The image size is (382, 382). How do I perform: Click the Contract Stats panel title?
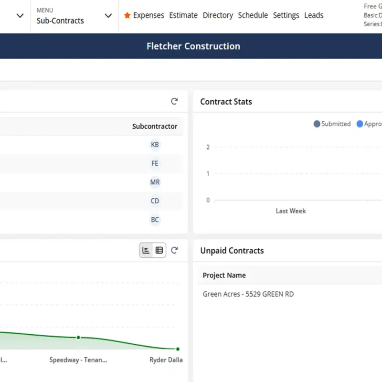pyautogui.click(x=226, y=102)
